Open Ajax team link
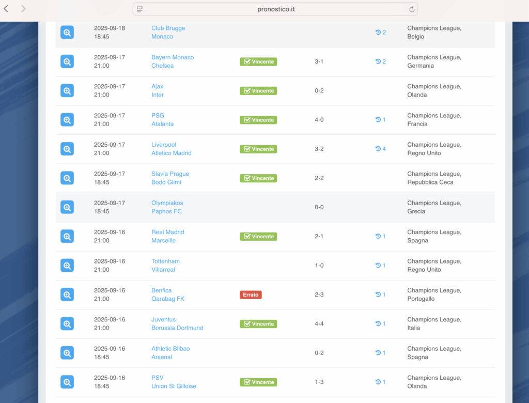529x403 pixels. coord(157,86)
